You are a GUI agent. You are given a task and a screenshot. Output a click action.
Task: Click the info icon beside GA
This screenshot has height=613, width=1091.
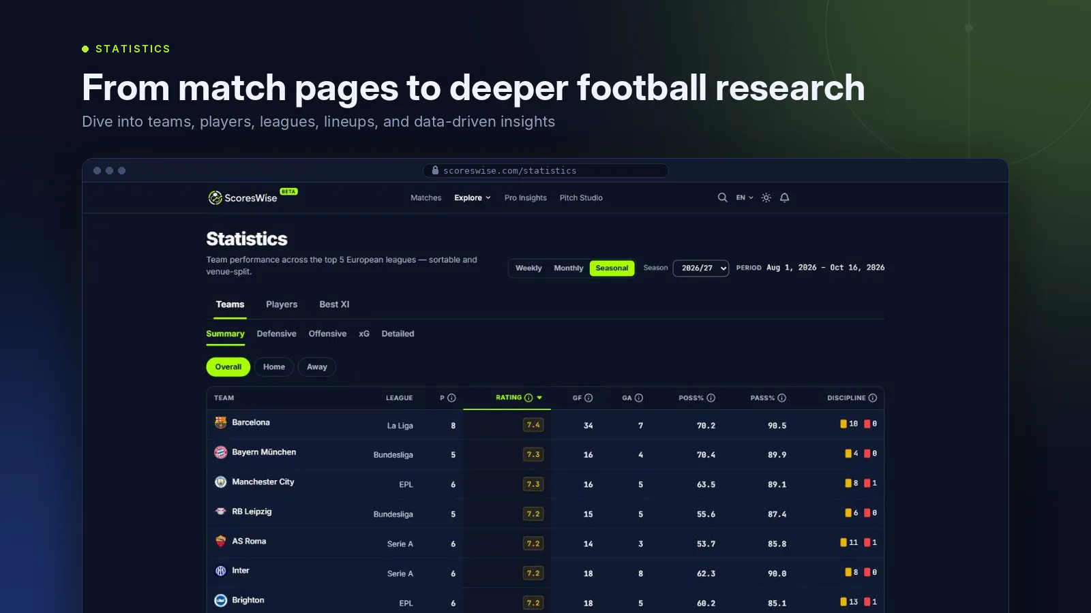pyautogui.click(x=639, y=398)
